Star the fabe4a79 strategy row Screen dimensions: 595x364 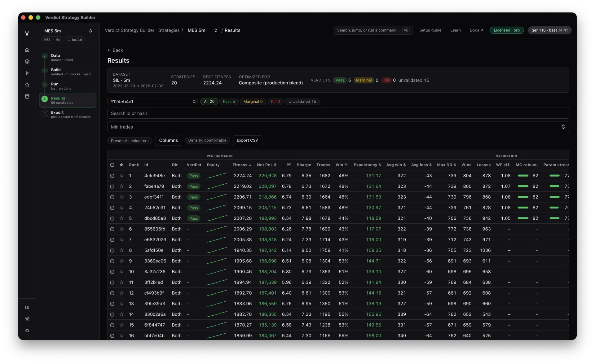[121, 186]
